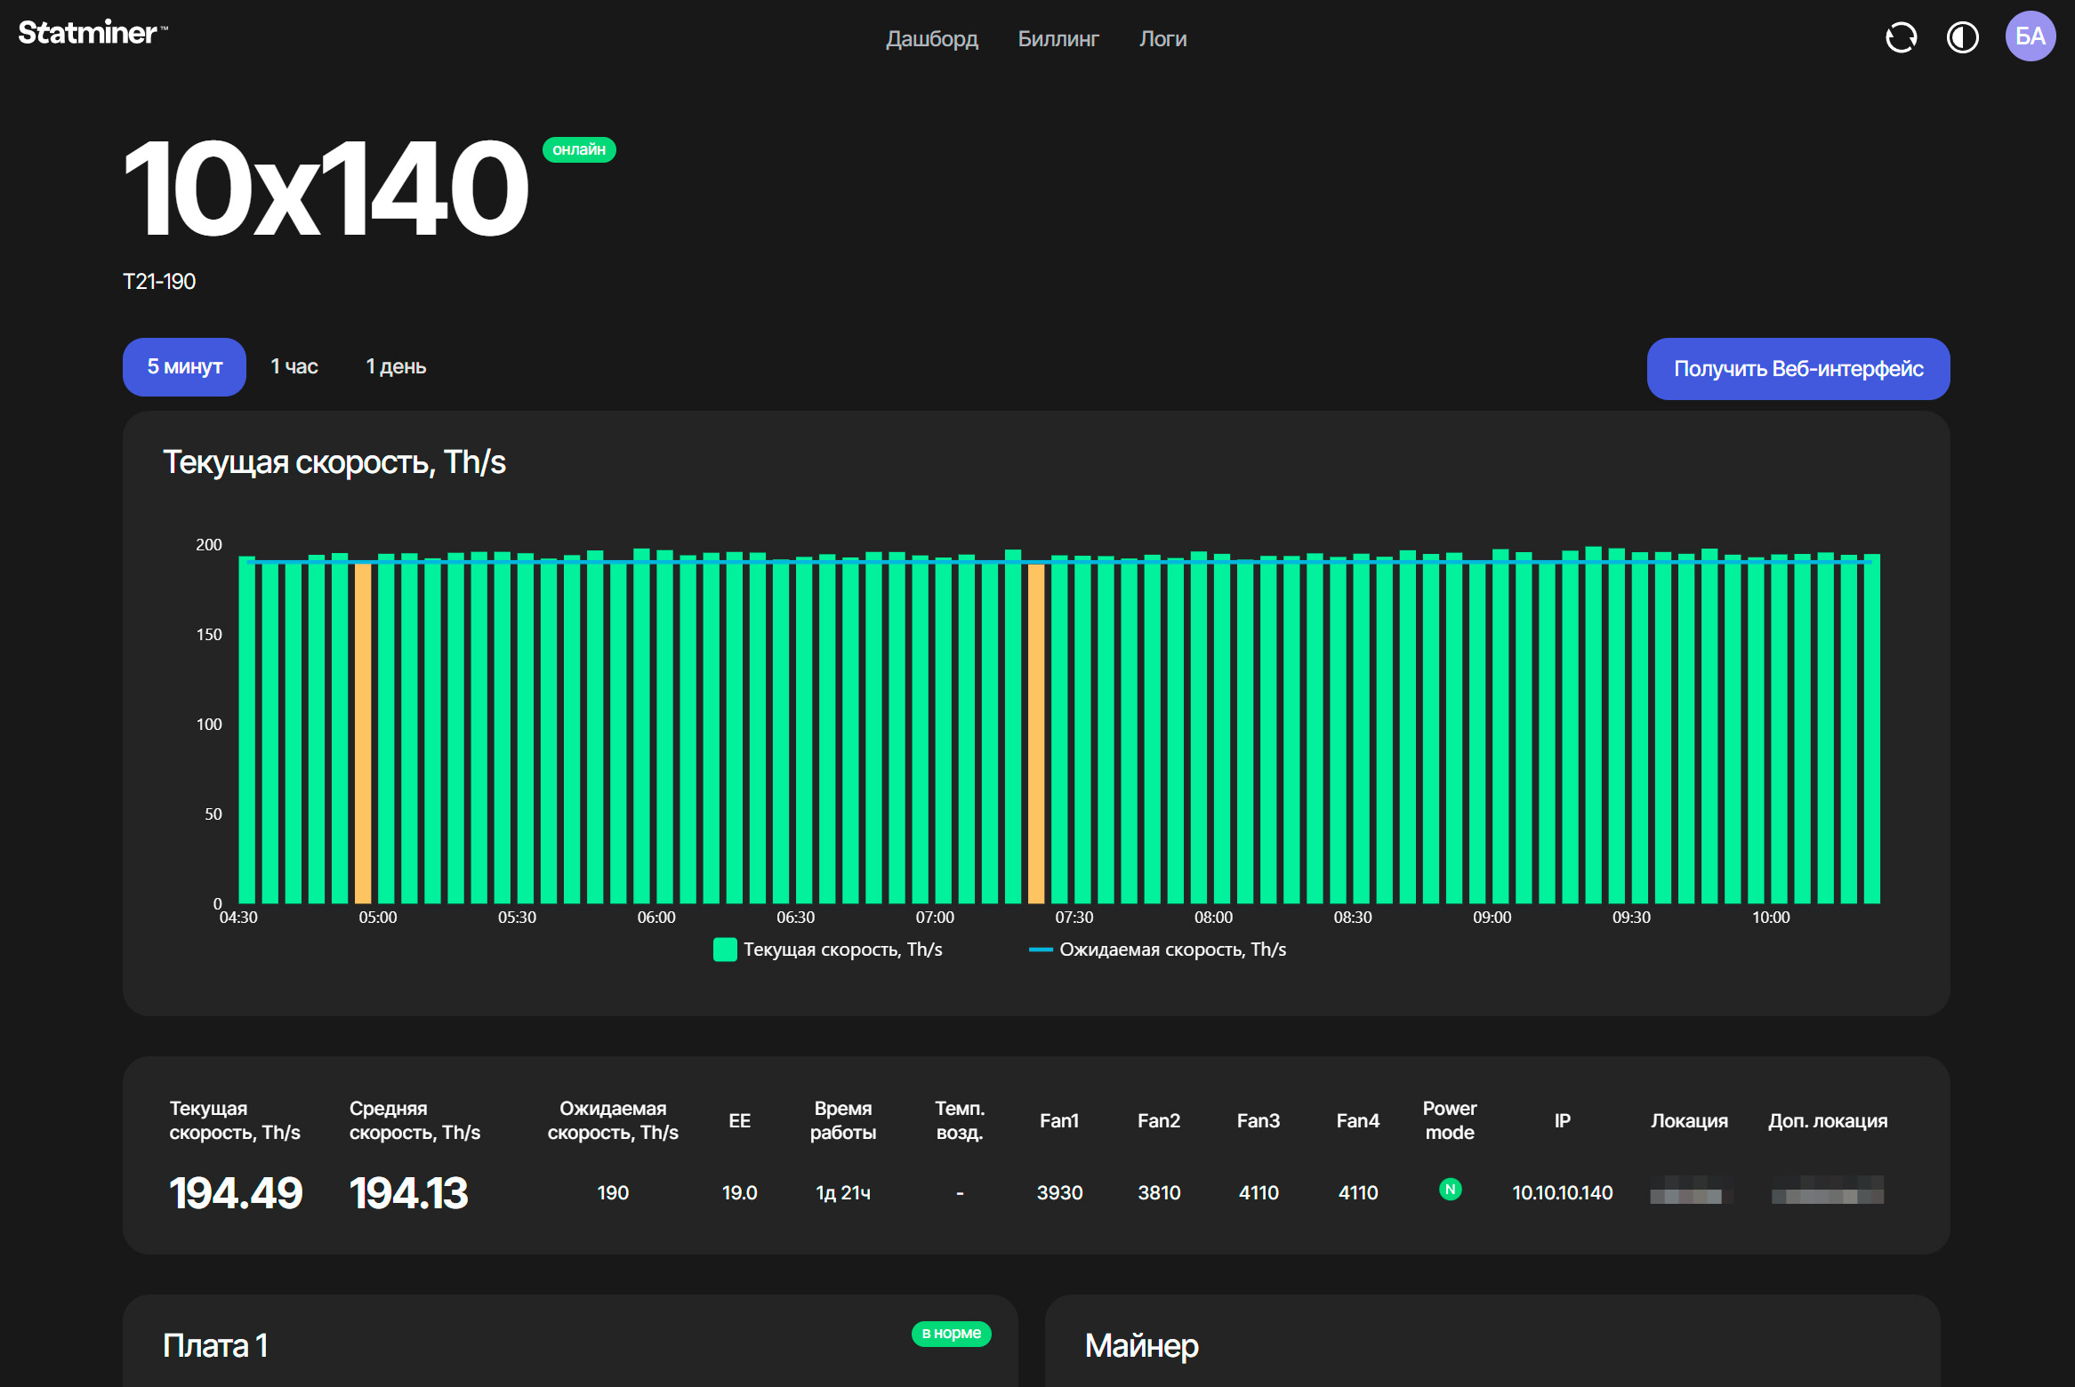Screen dimensions: 2075x1387
Task: Click the в норме badge on Плата 1
Action: (x=951, y=1333)
